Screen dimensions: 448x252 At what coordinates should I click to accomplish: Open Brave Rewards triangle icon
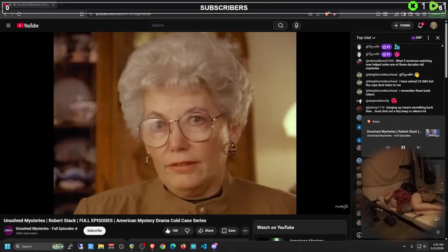[x=335, y=14]
